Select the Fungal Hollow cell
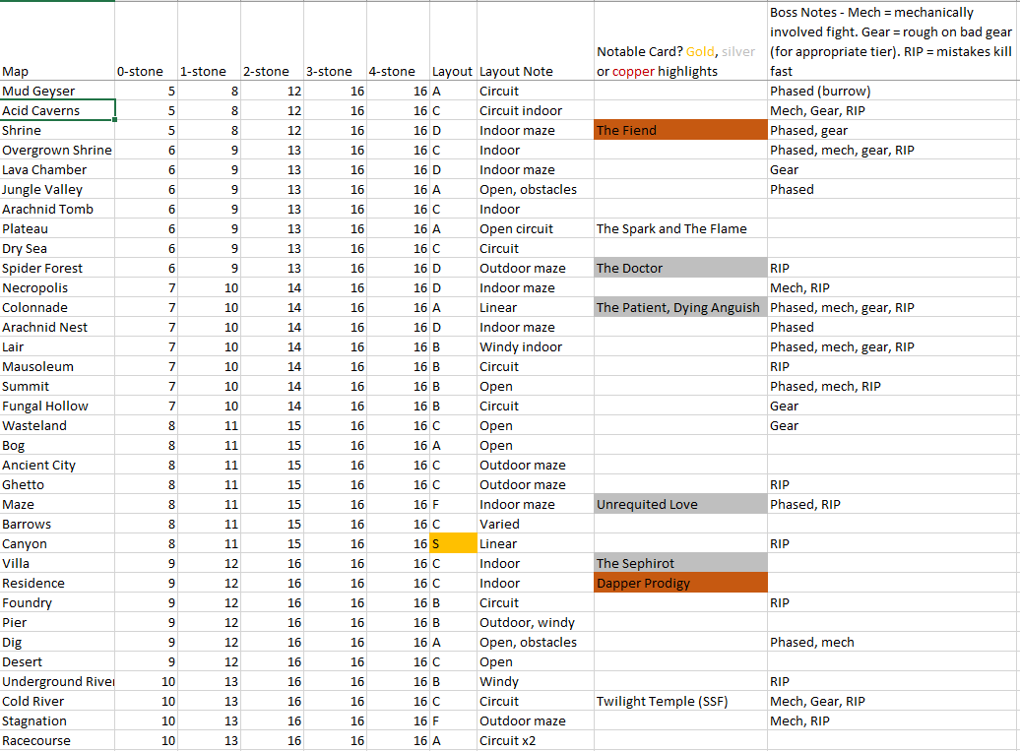The height and width of the screenshot is (751, 1020). (57, 406)
